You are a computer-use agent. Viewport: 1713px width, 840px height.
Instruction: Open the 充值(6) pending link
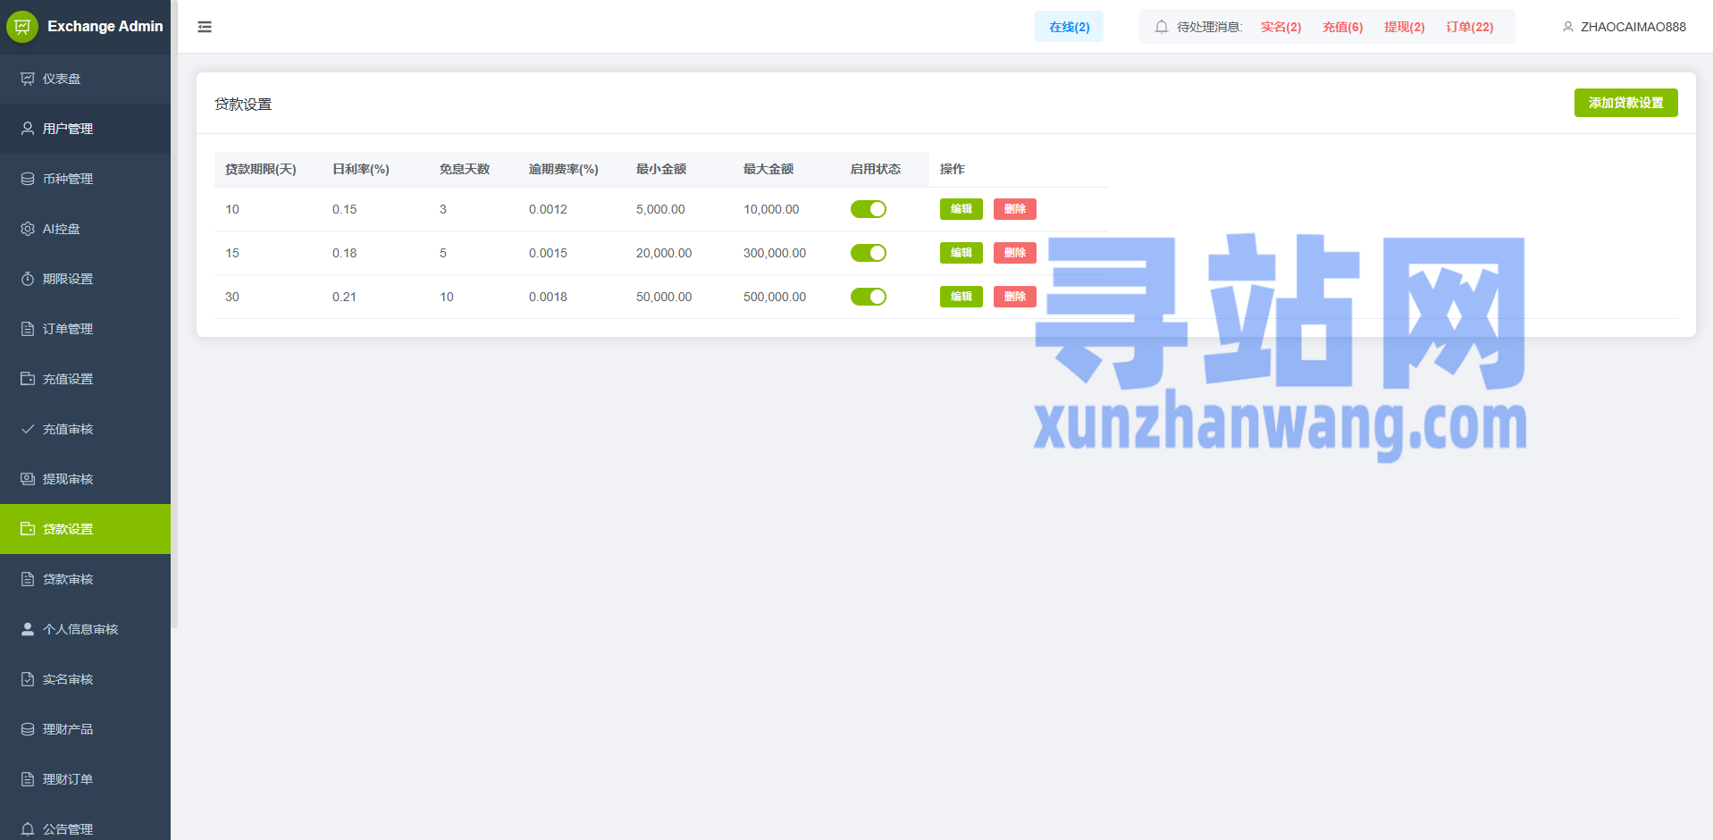click(x=1342, y=27)
